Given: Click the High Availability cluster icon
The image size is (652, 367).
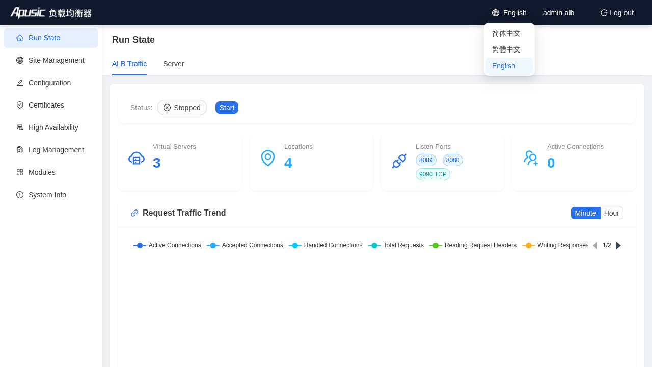Looking at the screenshot, I should coord(20,127).
